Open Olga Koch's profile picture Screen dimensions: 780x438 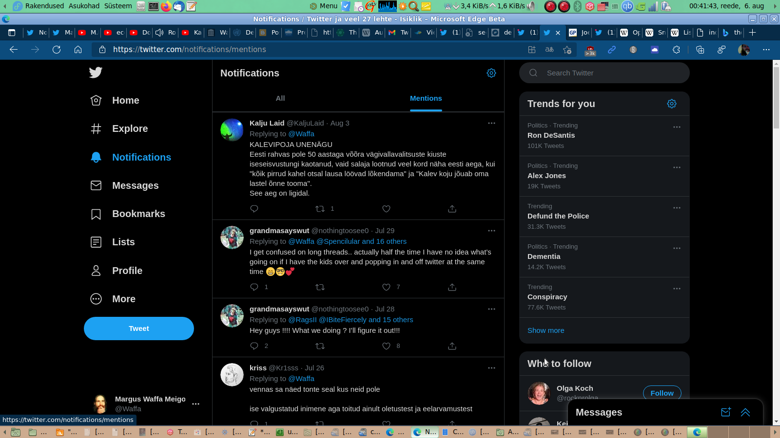539,393
